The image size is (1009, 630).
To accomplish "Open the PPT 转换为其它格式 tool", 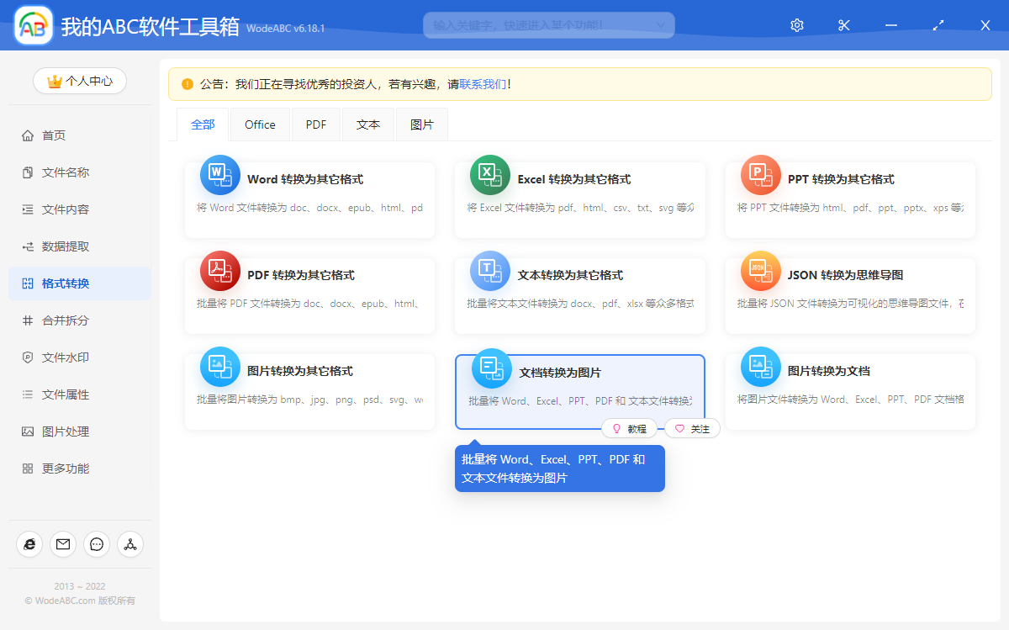I will click(849, 198).
